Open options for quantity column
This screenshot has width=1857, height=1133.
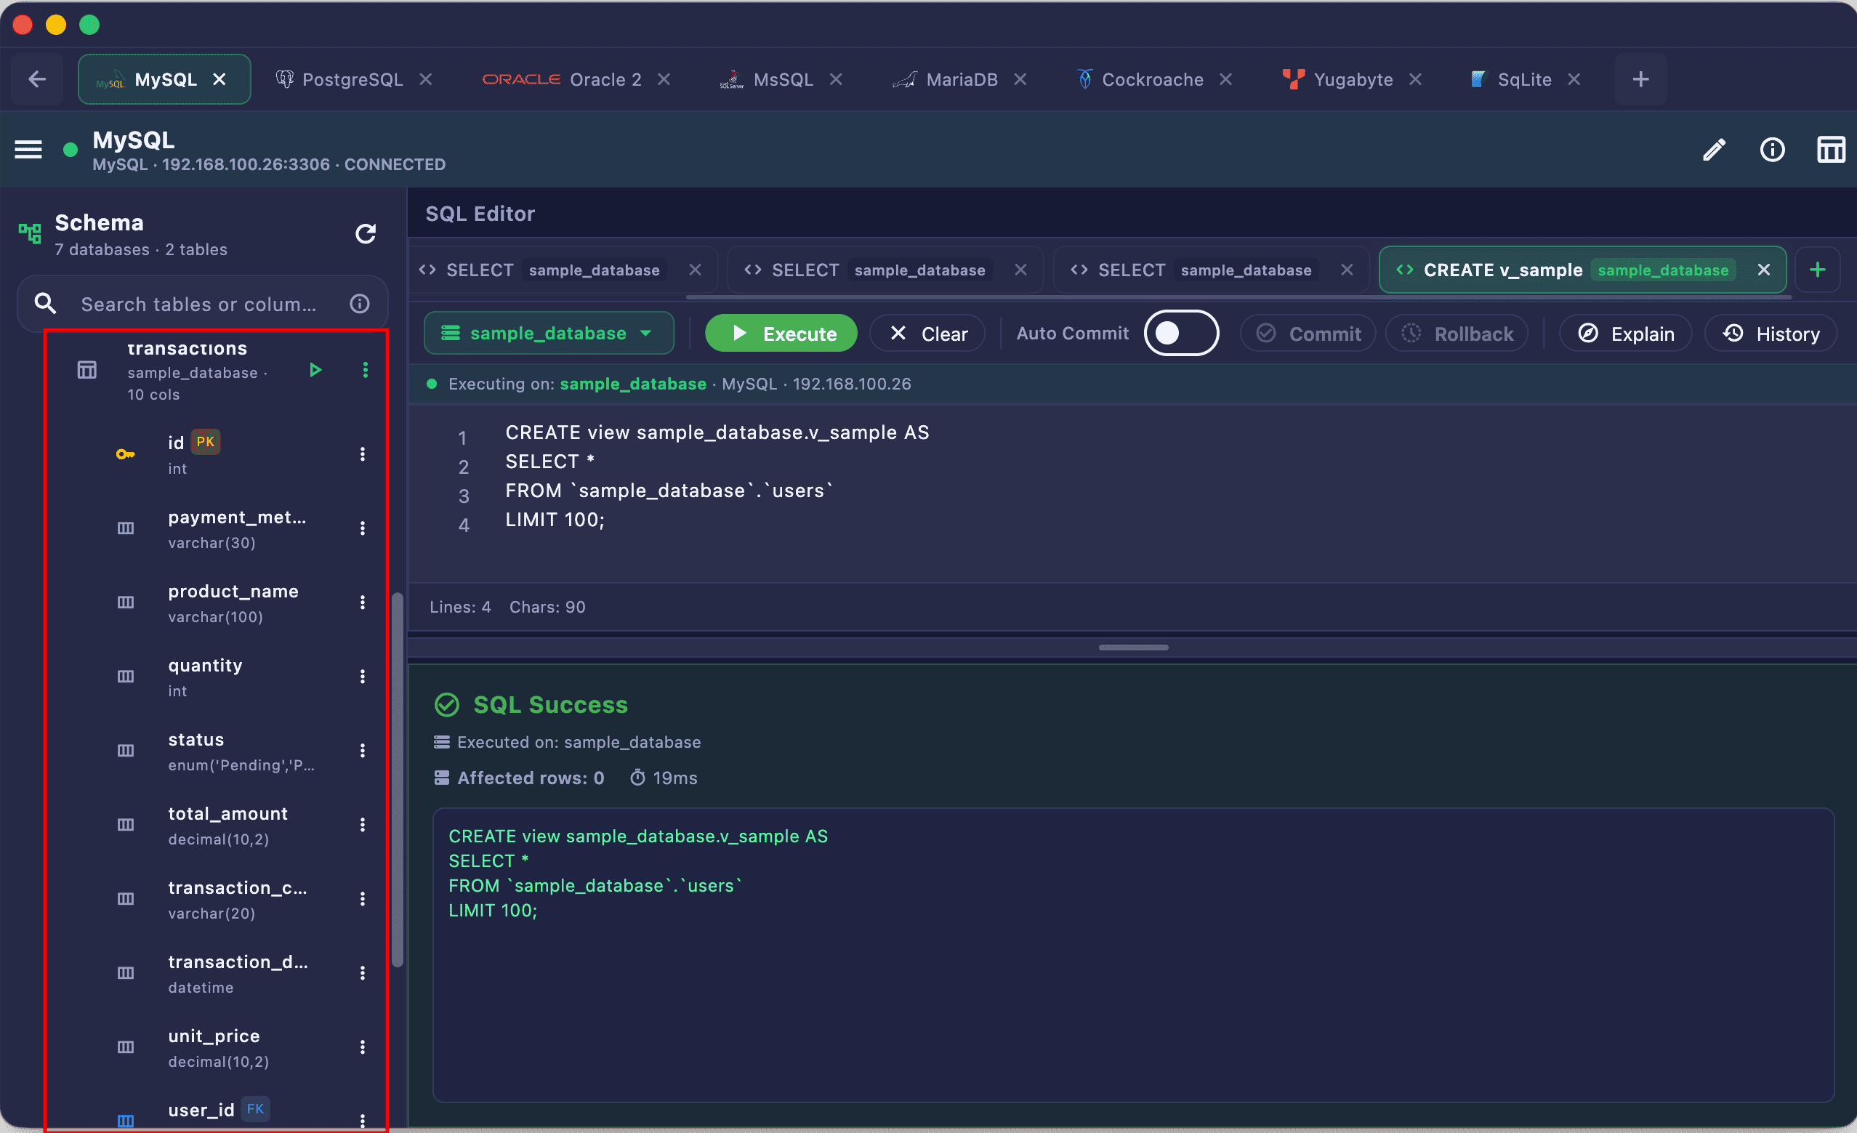click(363, 676)
